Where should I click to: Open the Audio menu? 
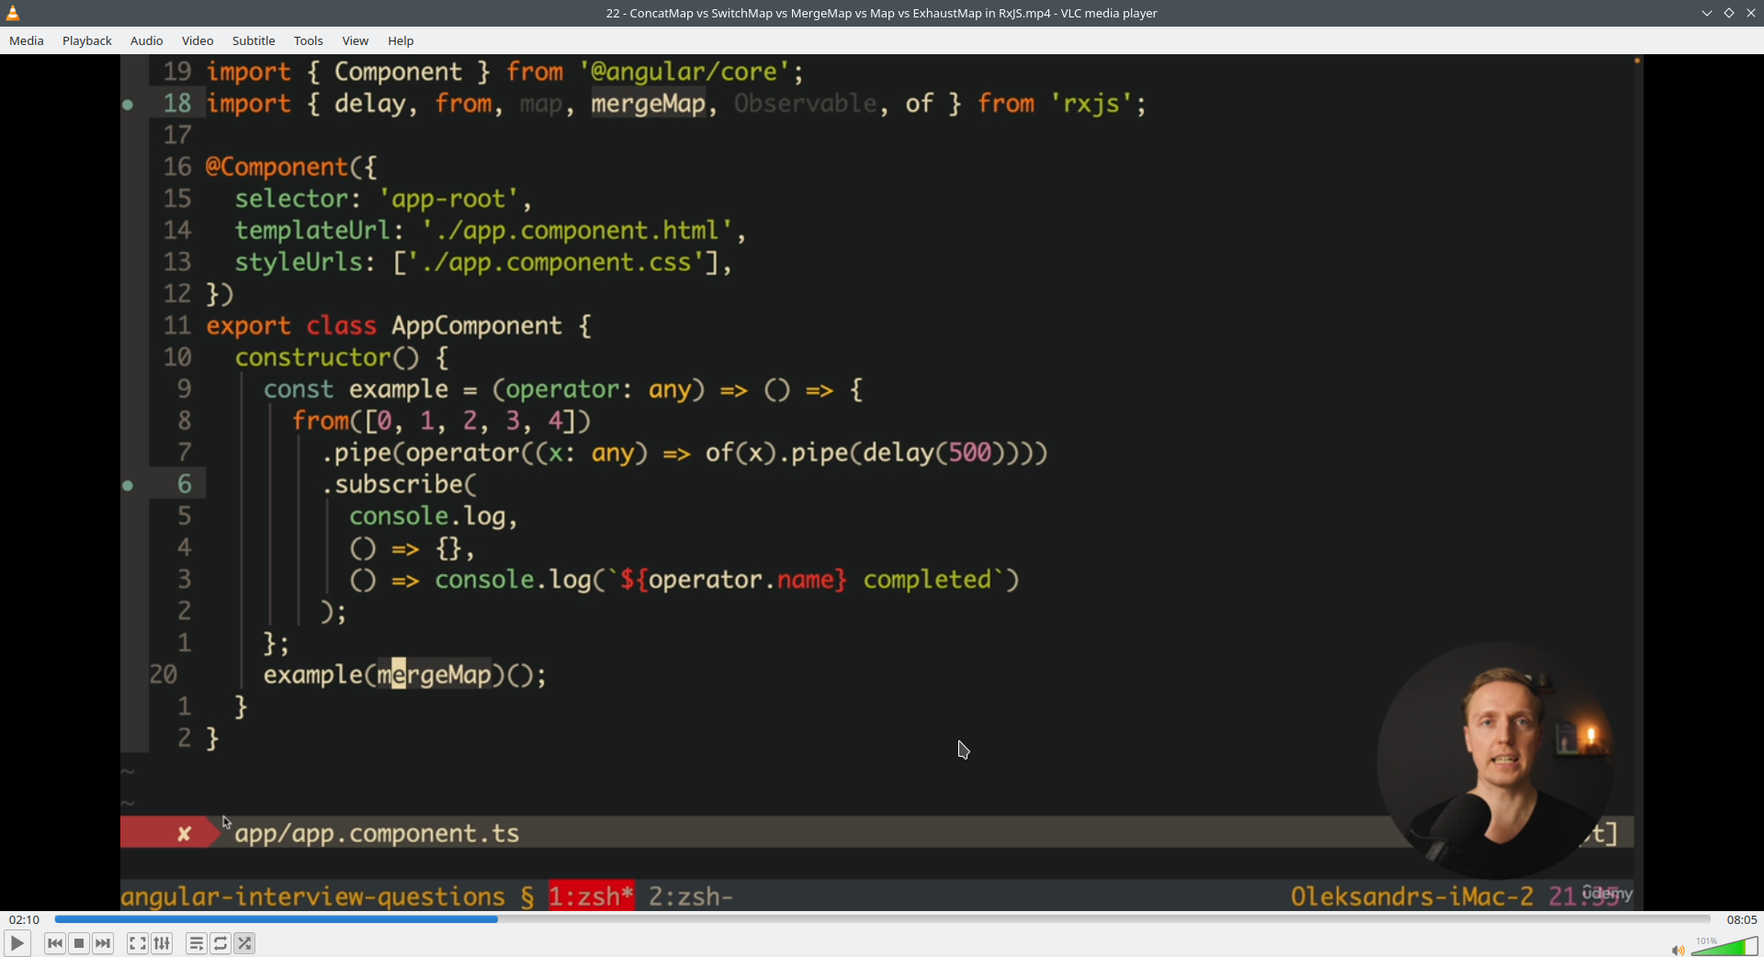146,40
